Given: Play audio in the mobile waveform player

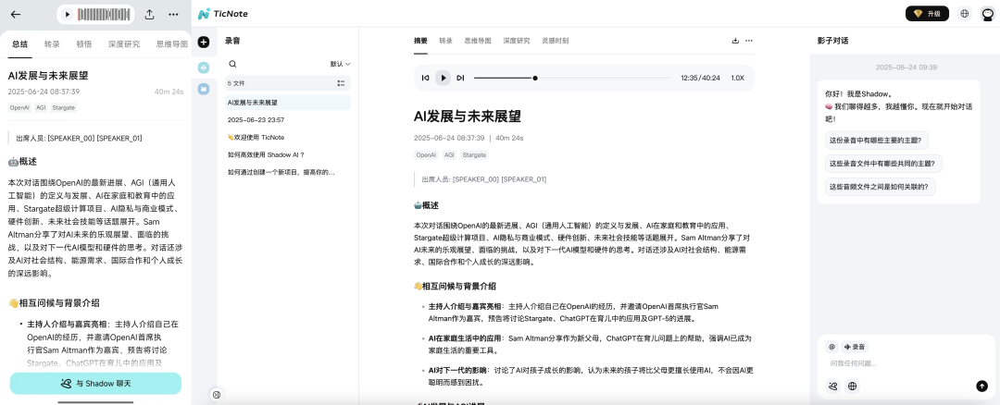Looking at the screenshot, I should pos(68,14).
